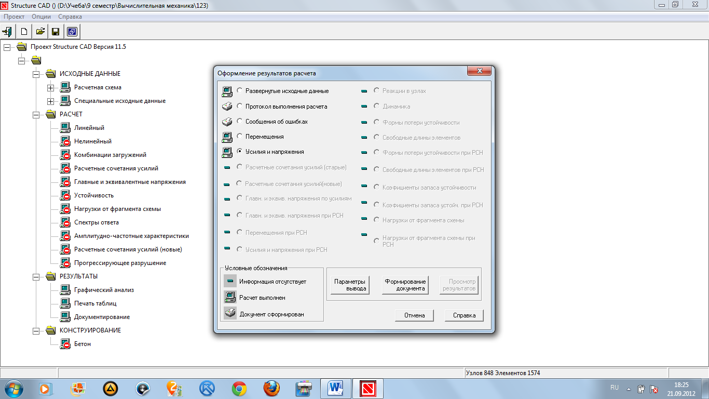The image size is (709, 399).
Task: Click status text Узлов 848 Элементов 1574
Action: point(503,373)
